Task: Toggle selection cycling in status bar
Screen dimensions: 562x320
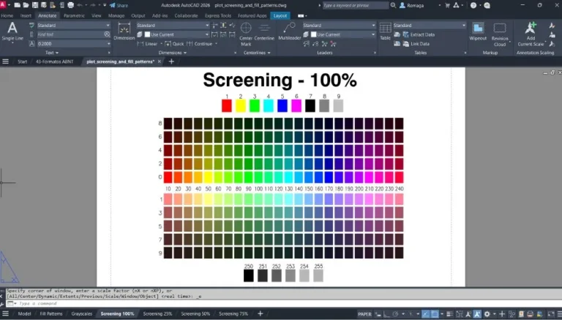Action: (x=459, y=314)
